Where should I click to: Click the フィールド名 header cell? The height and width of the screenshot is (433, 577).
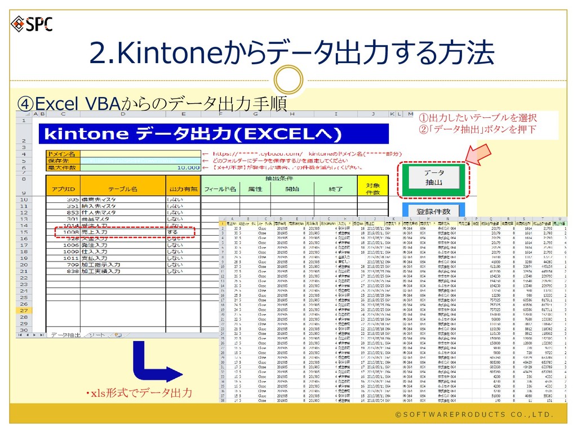click(x=220, y=189)
